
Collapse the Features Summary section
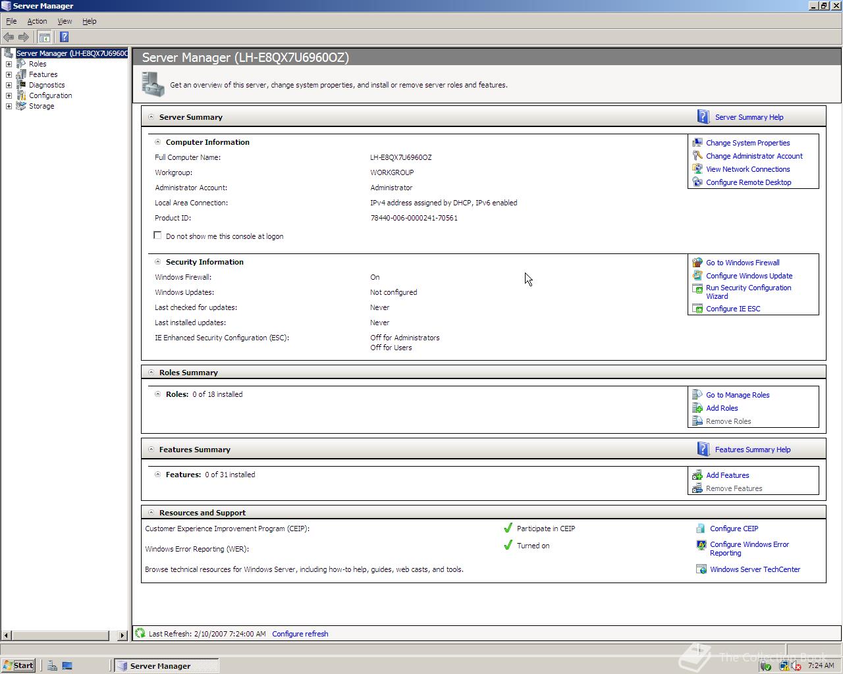151,449
